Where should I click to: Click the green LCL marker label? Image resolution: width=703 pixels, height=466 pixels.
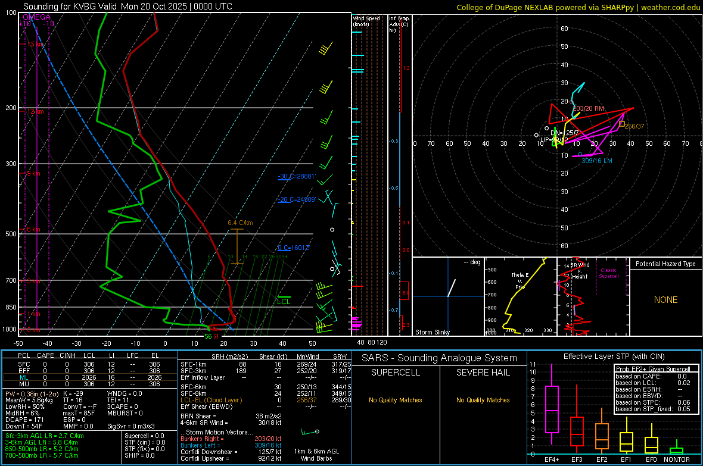[x=284, y=302]
